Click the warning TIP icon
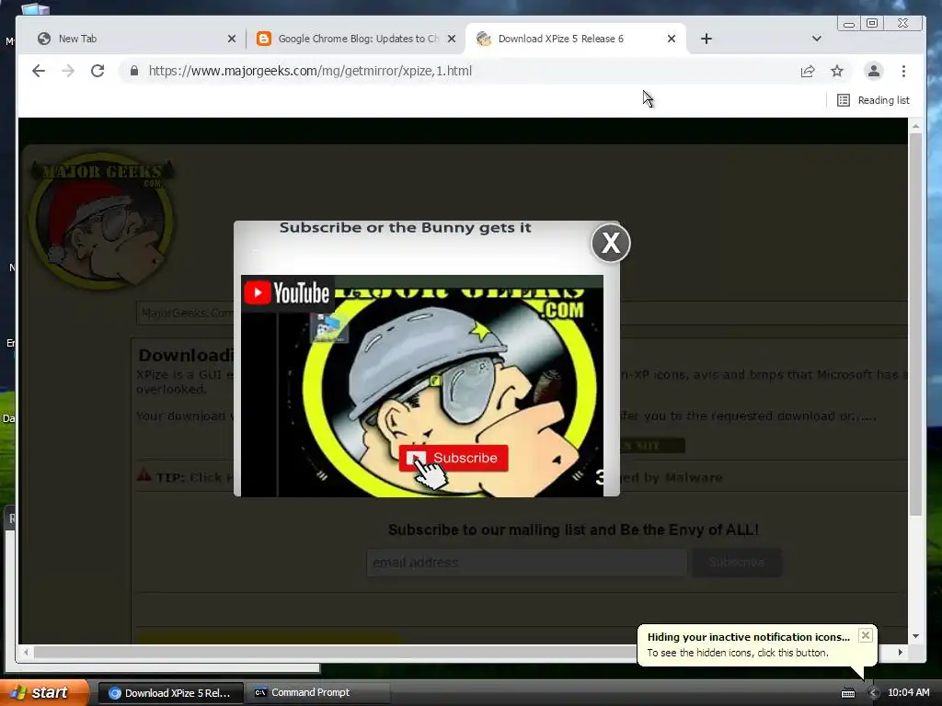 (144, 475)
